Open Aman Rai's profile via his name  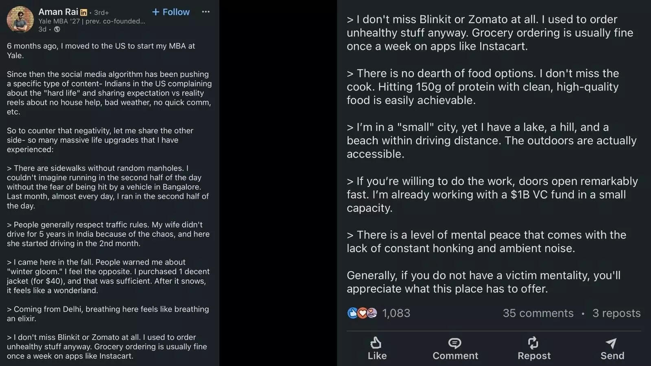[x=58, y=12]
